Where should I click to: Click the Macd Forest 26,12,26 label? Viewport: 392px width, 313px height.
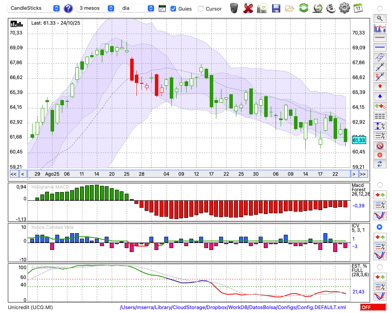361,190
